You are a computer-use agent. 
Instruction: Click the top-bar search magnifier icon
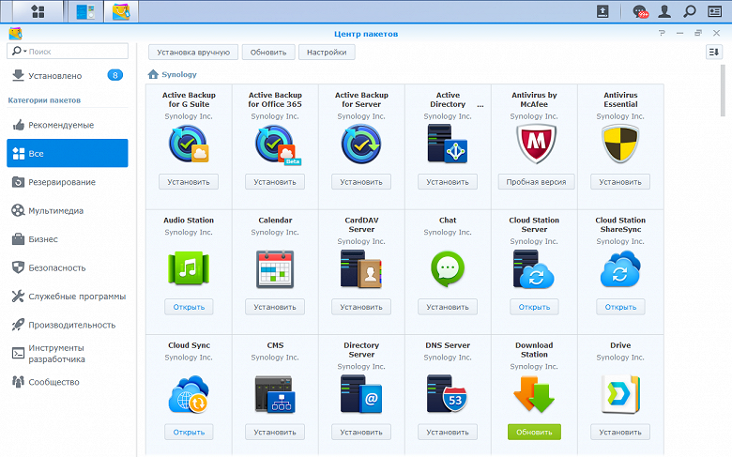tap(690, 11)
